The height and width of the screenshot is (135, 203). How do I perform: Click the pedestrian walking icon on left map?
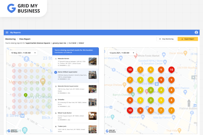26,59
